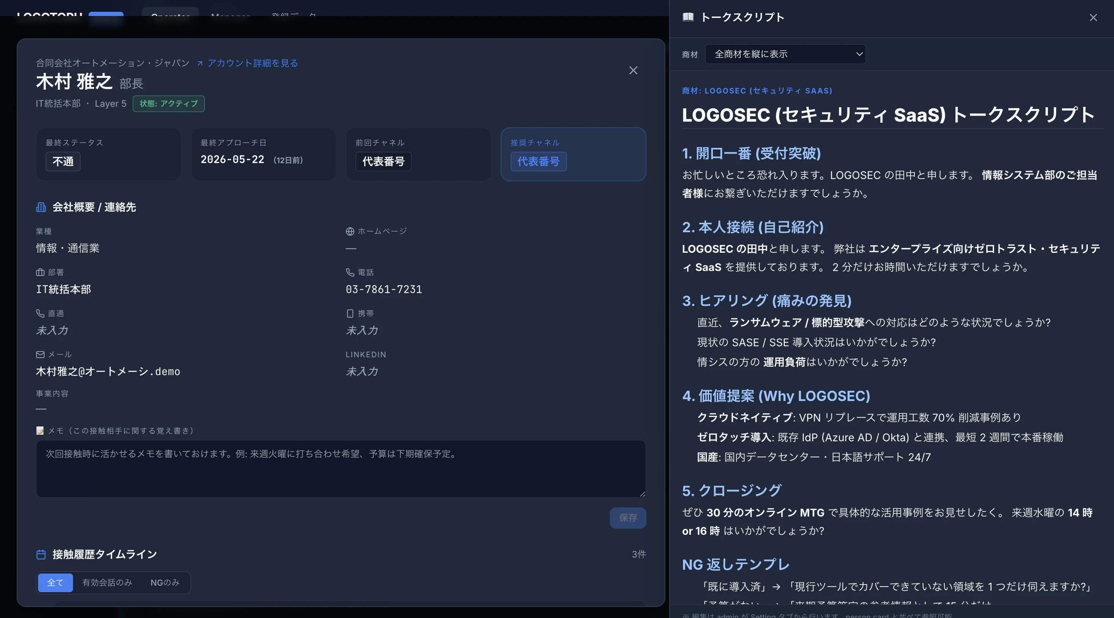The width and height of the screenshot is (1114, 618).
Task: Click the 商材: LOGOSEC (セキュリティ SAAS) label
Action: 757,91
